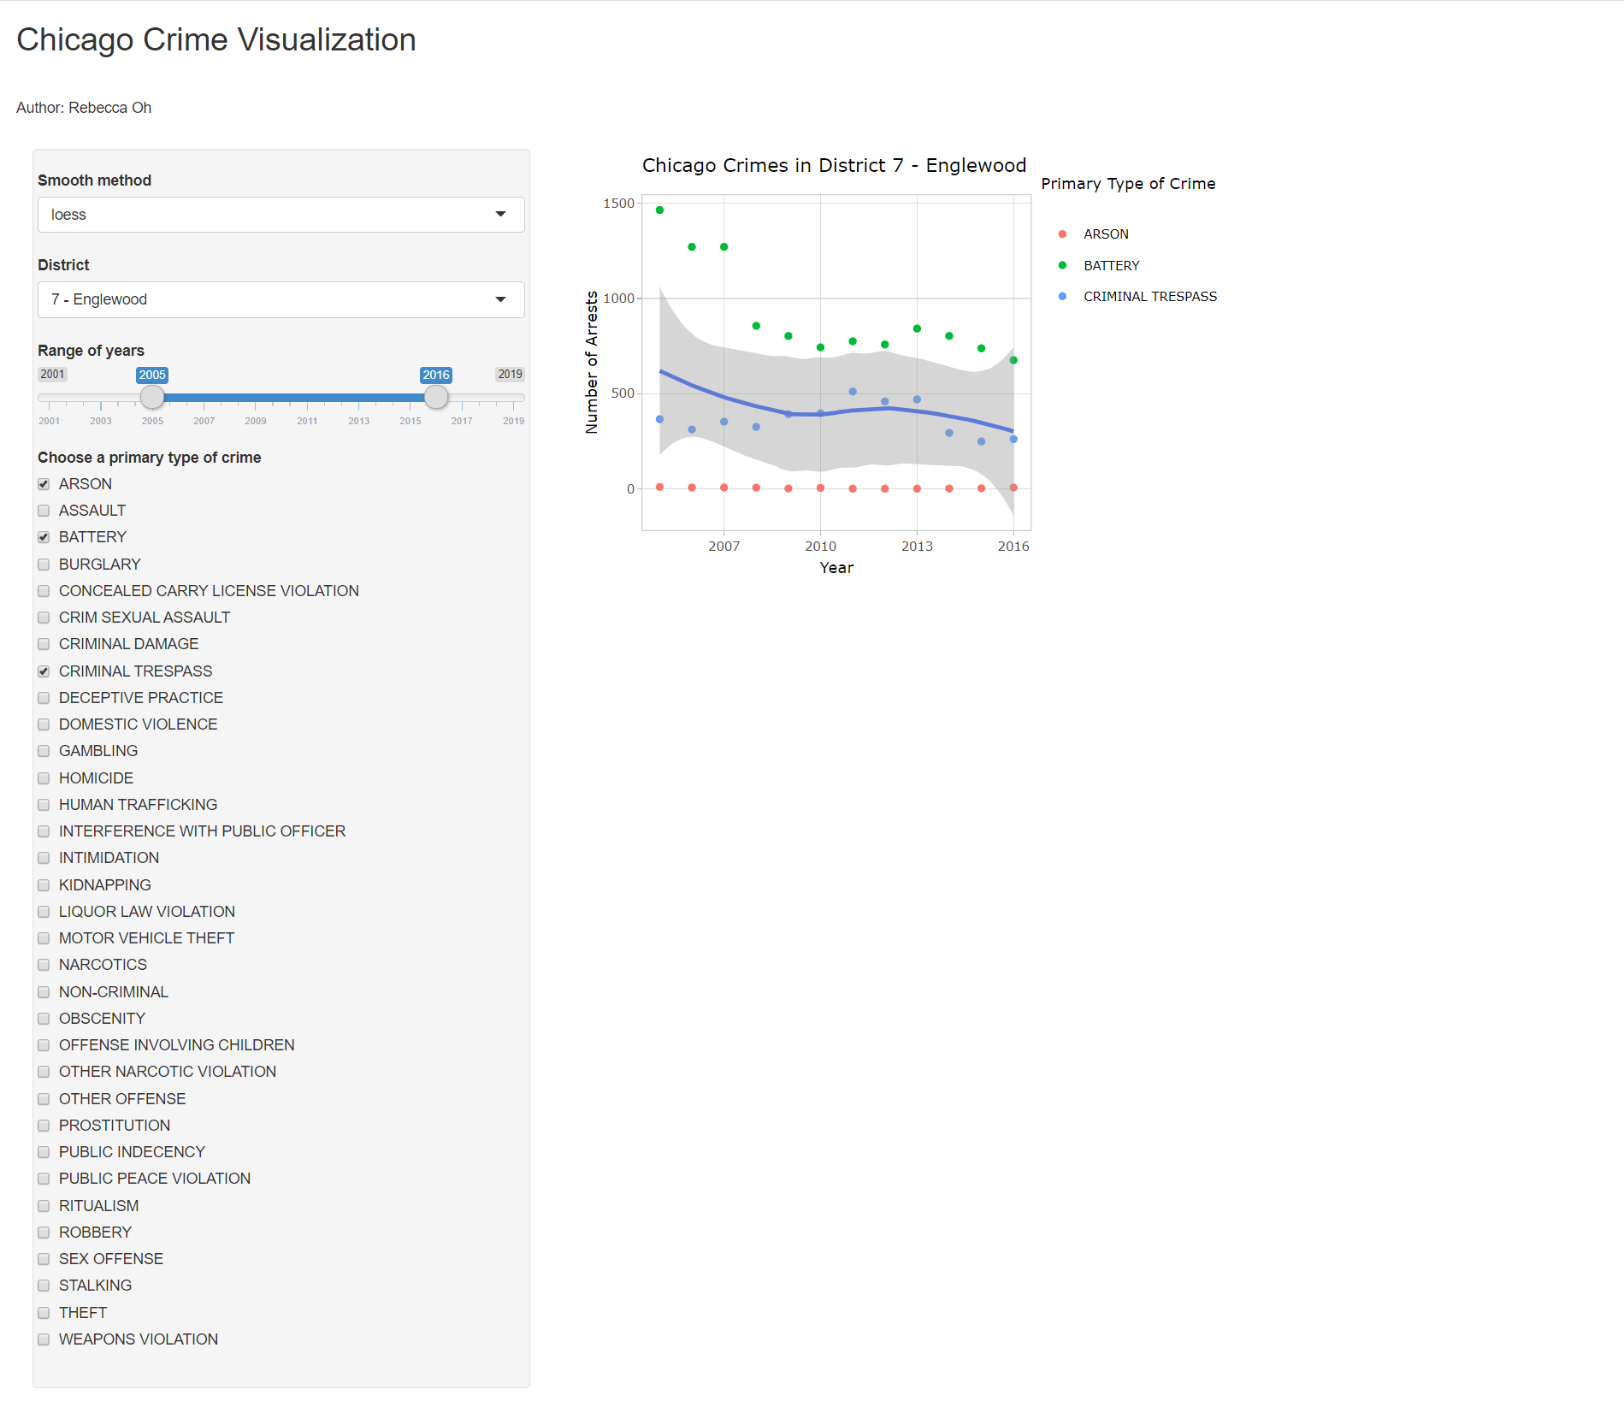Enable the DECEPTIVE PRACTICE checkbox
The width and height of the screenshot is (1624, 1407).
pyautogui.click(x=44, y=698)
